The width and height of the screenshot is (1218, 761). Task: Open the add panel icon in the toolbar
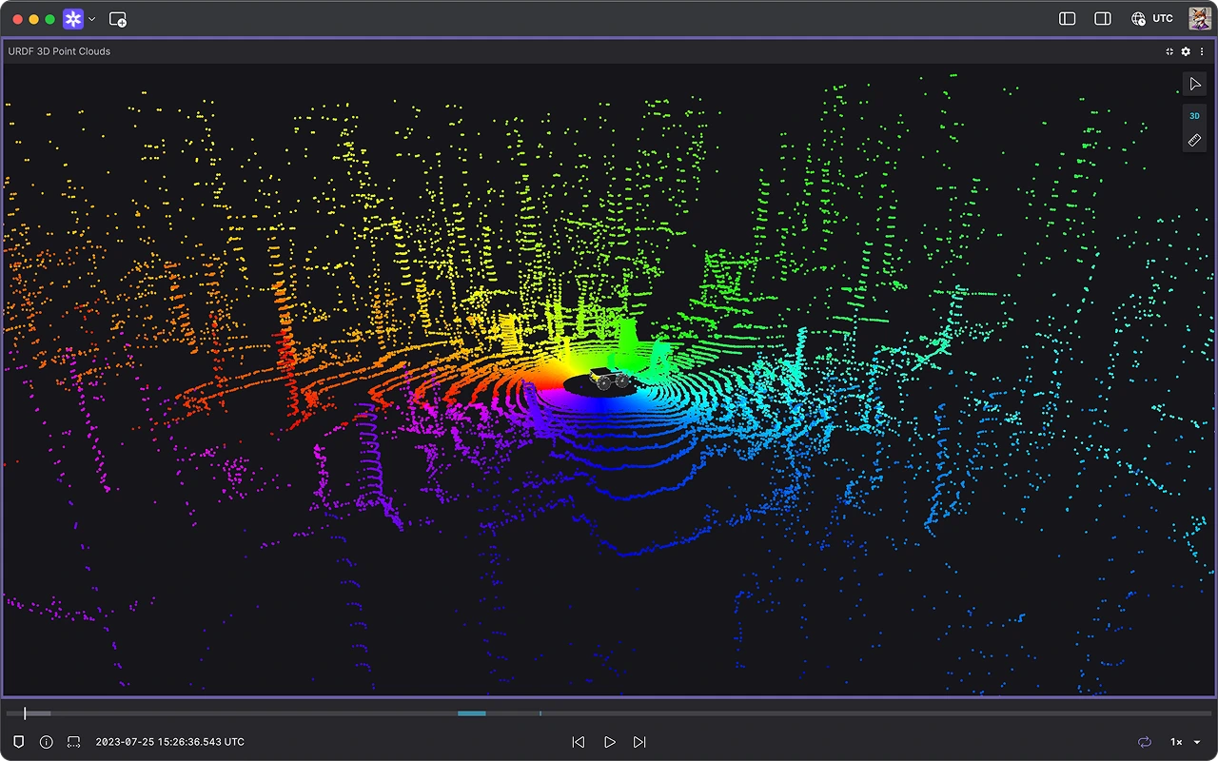[x=117, y=18]
